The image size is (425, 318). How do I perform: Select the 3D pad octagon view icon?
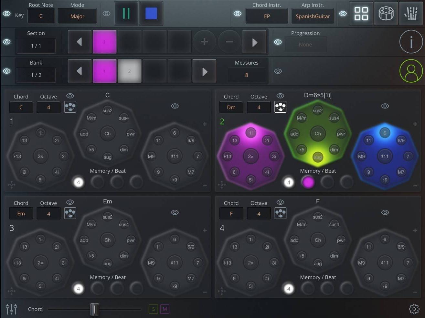[386, 14]
